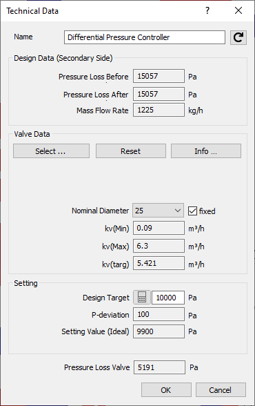Click the kv(Max) value field
255x406 pixels.
tap(159, 246)
